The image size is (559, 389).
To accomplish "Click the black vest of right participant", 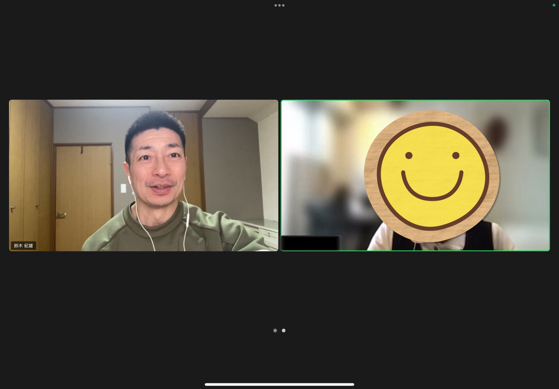I will (x=481, y=238).
